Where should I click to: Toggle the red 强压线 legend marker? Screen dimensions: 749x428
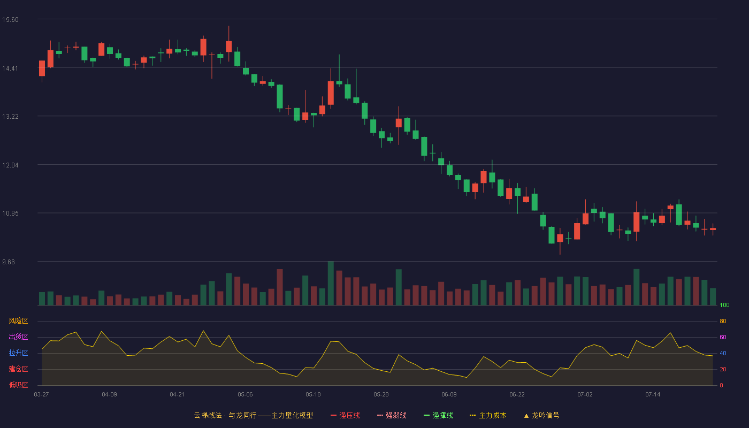pos(333,415)
